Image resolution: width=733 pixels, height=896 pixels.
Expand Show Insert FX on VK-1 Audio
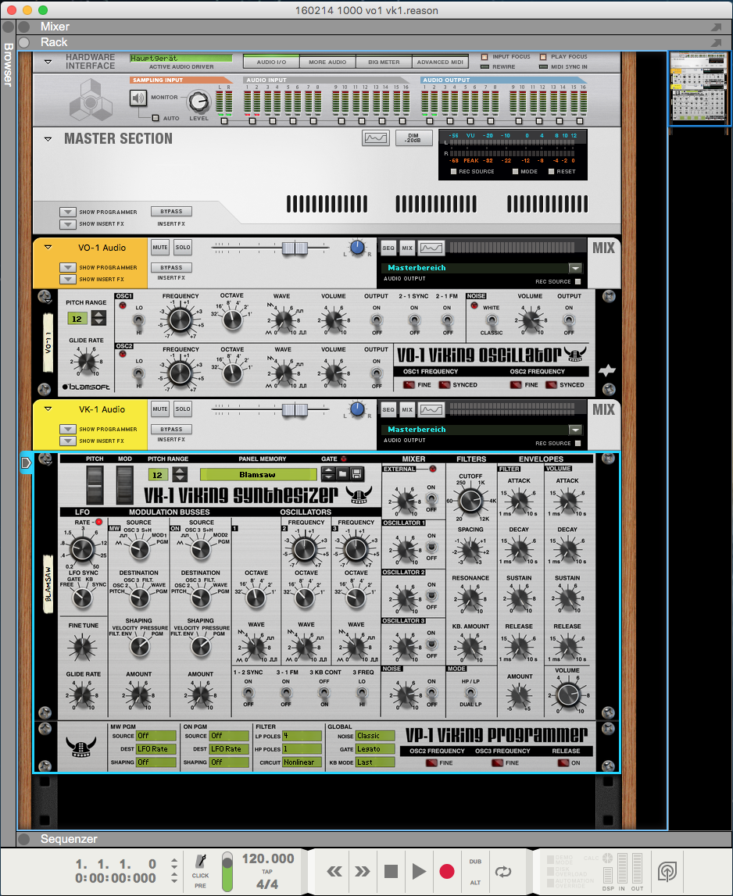pyautogui.click(x=67, y=441)
